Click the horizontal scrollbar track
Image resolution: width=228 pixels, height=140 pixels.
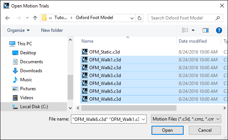tap(200, 108)
